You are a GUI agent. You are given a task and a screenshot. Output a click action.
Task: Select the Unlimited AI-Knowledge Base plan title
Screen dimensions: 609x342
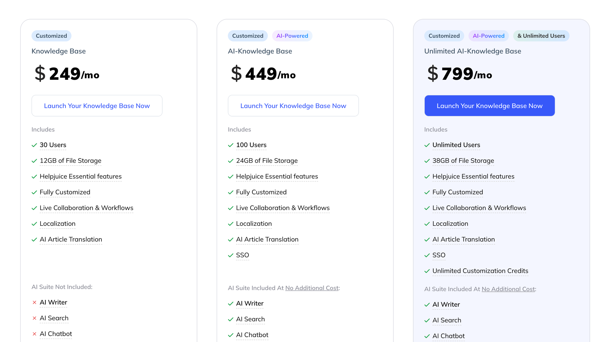click(x=473, y=51)
